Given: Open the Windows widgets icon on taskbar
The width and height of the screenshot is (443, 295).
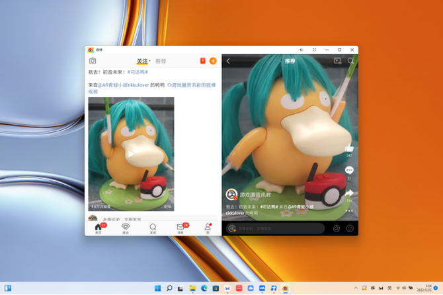Looking at the screenshot, I should 8,288.
